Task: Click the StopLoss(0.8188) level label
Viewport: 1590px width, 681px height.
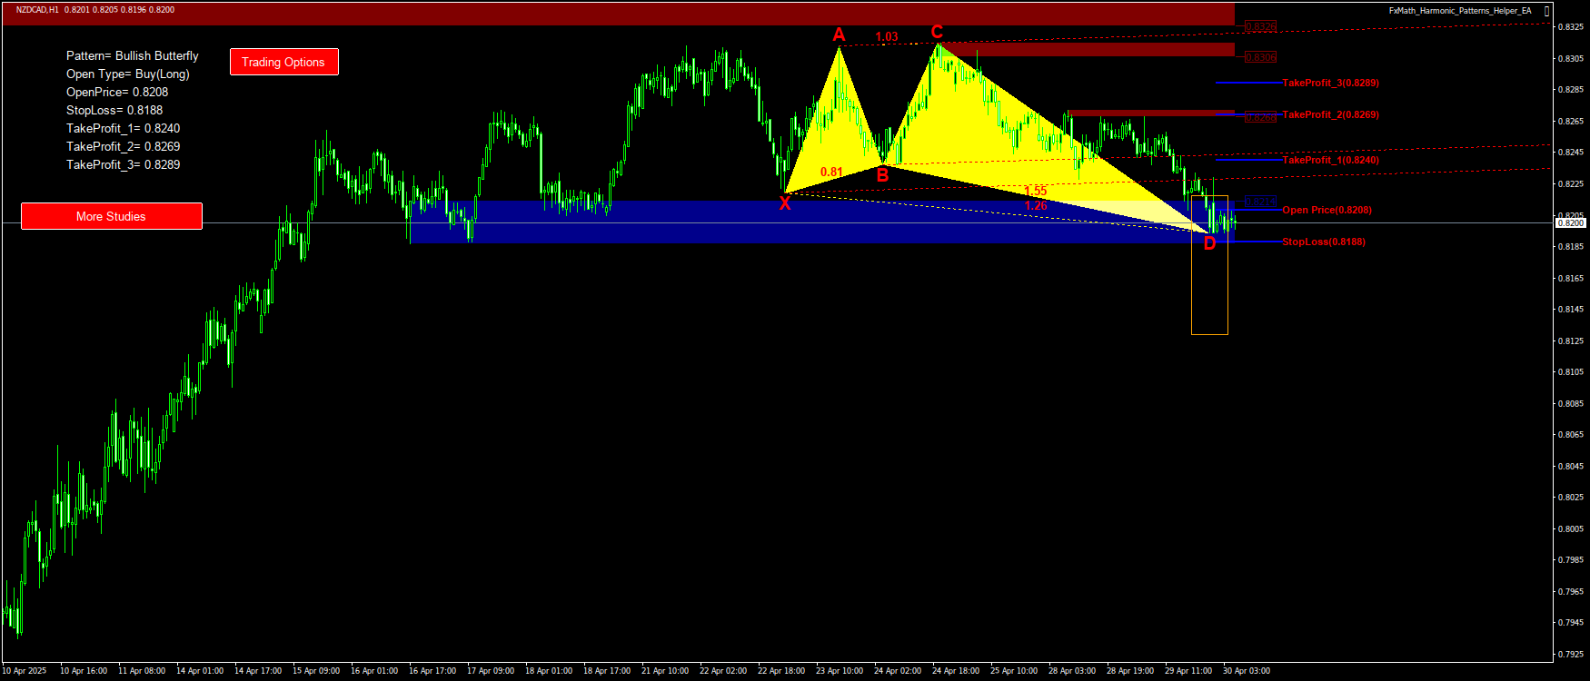Action: (1323, 242)
